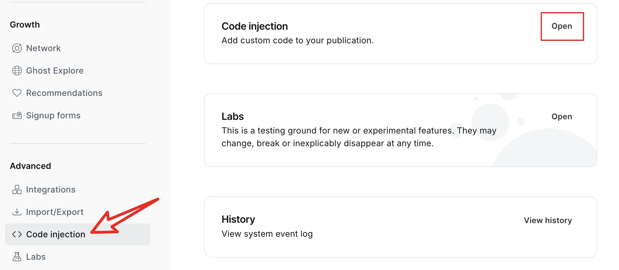Open the Integrations page
The width and height of the screenshot is (619, 270).
click(51, 189)
